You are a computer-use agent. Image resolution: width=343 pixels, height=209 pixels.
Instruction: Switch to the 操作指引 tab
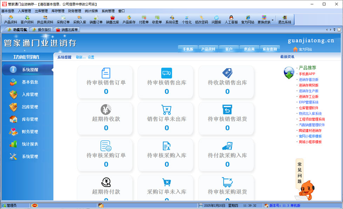42,30
